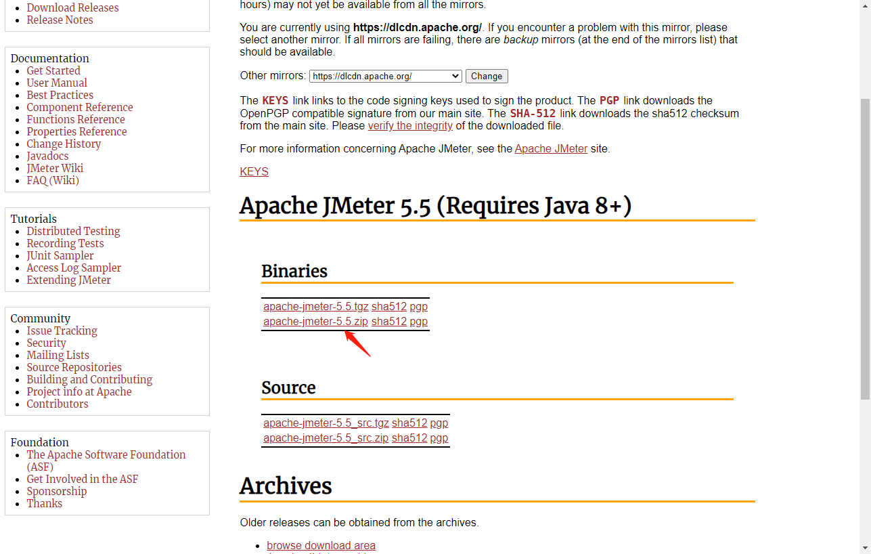871x554 pixels.
Task: Click scrollbar down arrow
Action: [x=865, y=547]
